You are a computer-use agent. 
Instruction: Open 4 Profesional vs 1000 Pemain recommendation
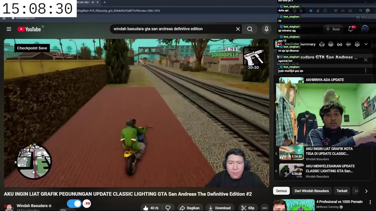tap(339, 202)
